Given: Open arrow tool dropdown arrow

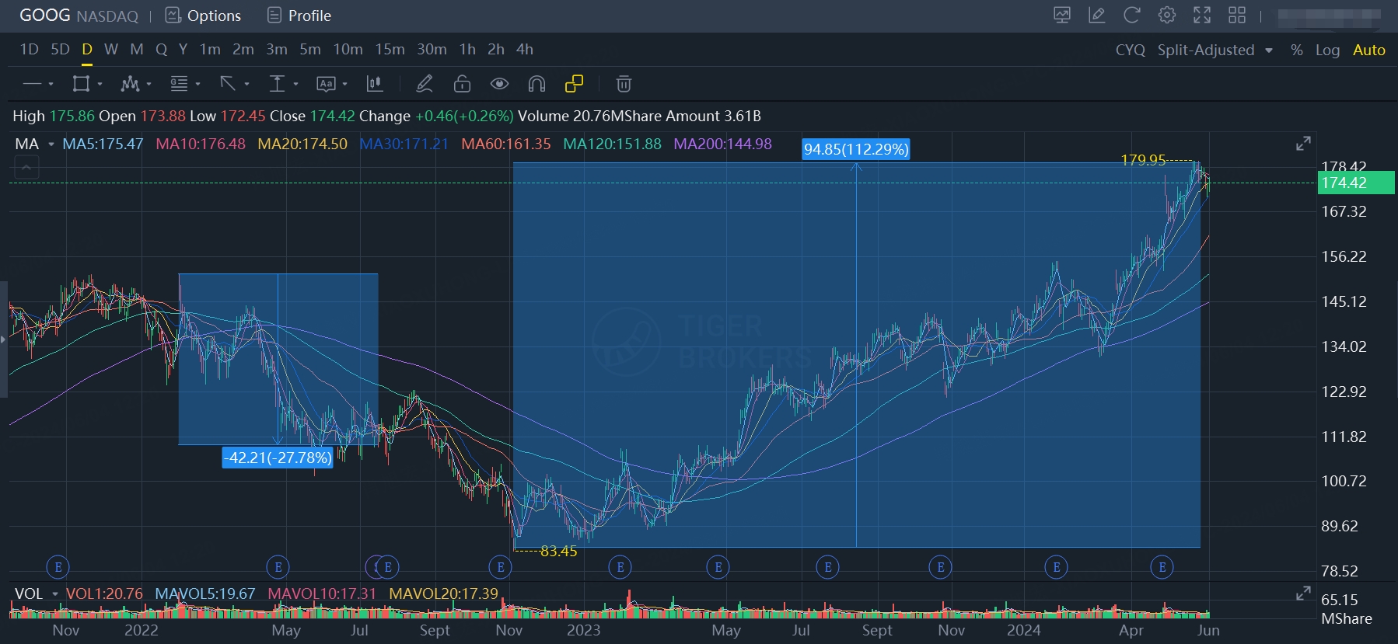Looking at the screenshot, I should tap(247, 84).
